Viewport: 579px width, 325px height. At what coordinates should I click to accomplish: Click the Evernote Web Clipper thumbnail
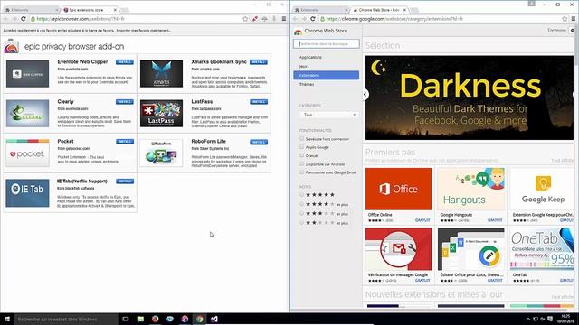coord(28,74)
